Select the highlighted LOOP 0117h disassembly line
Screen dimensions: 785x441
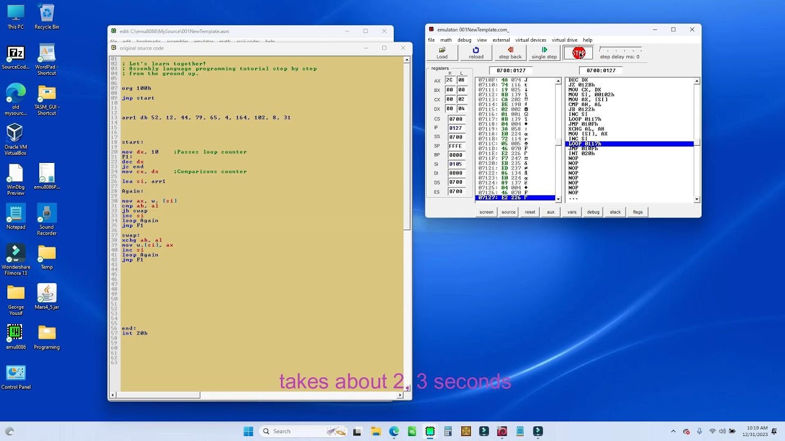pyautogui.click(x=629, y=144)
